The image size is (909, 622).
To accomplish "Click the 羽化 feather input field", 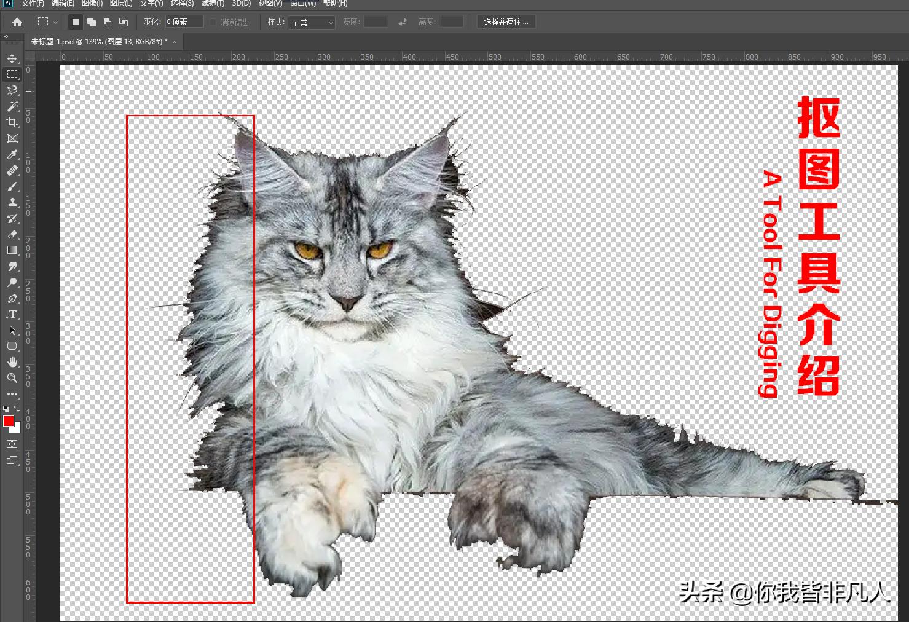I will click(183, 22).
